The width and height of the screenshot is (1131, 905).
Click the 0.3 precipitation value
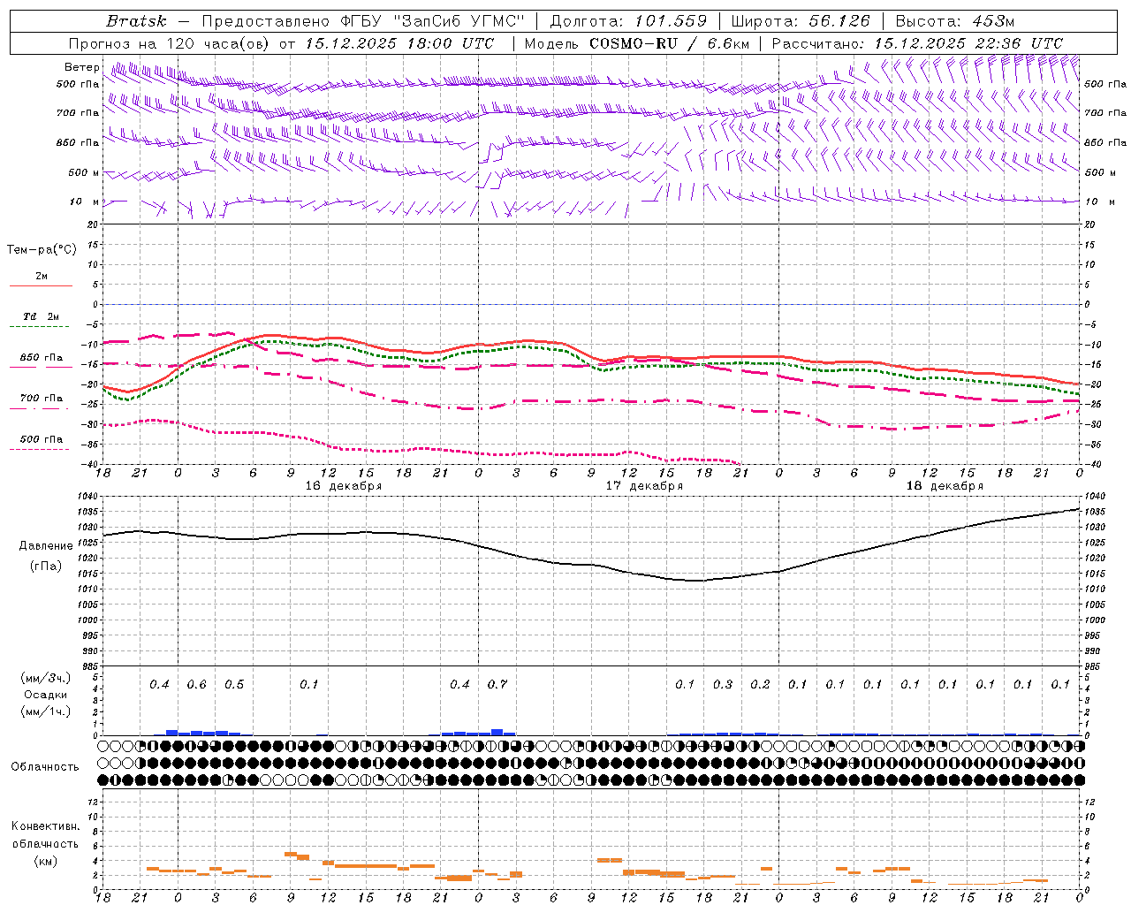pos(723,685)
